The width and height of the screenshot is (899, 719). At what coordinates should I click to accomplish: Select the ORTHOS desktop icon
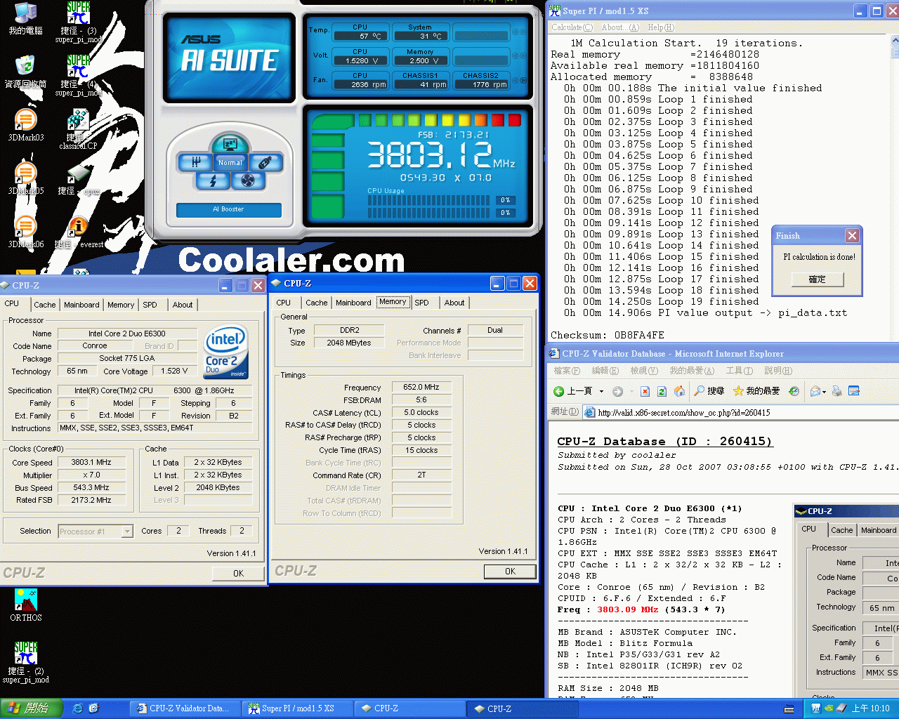click(26, 605)
